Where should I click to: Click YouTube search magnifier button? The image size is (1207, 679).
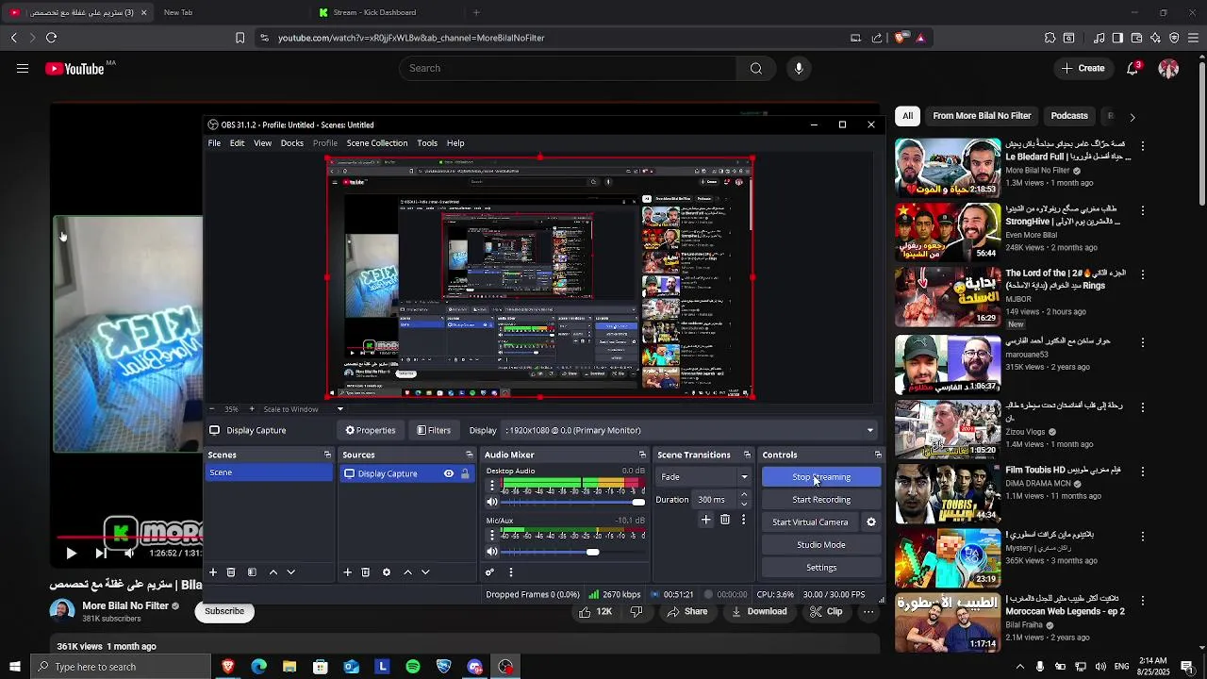click(x=756, y=68)
